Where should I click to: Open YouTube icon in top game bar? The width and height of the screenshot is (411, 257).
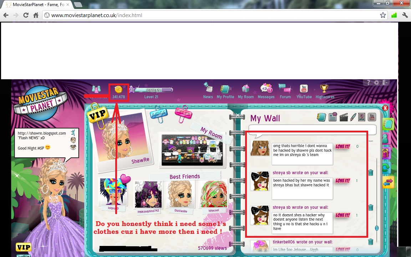(x=304, y=89)
